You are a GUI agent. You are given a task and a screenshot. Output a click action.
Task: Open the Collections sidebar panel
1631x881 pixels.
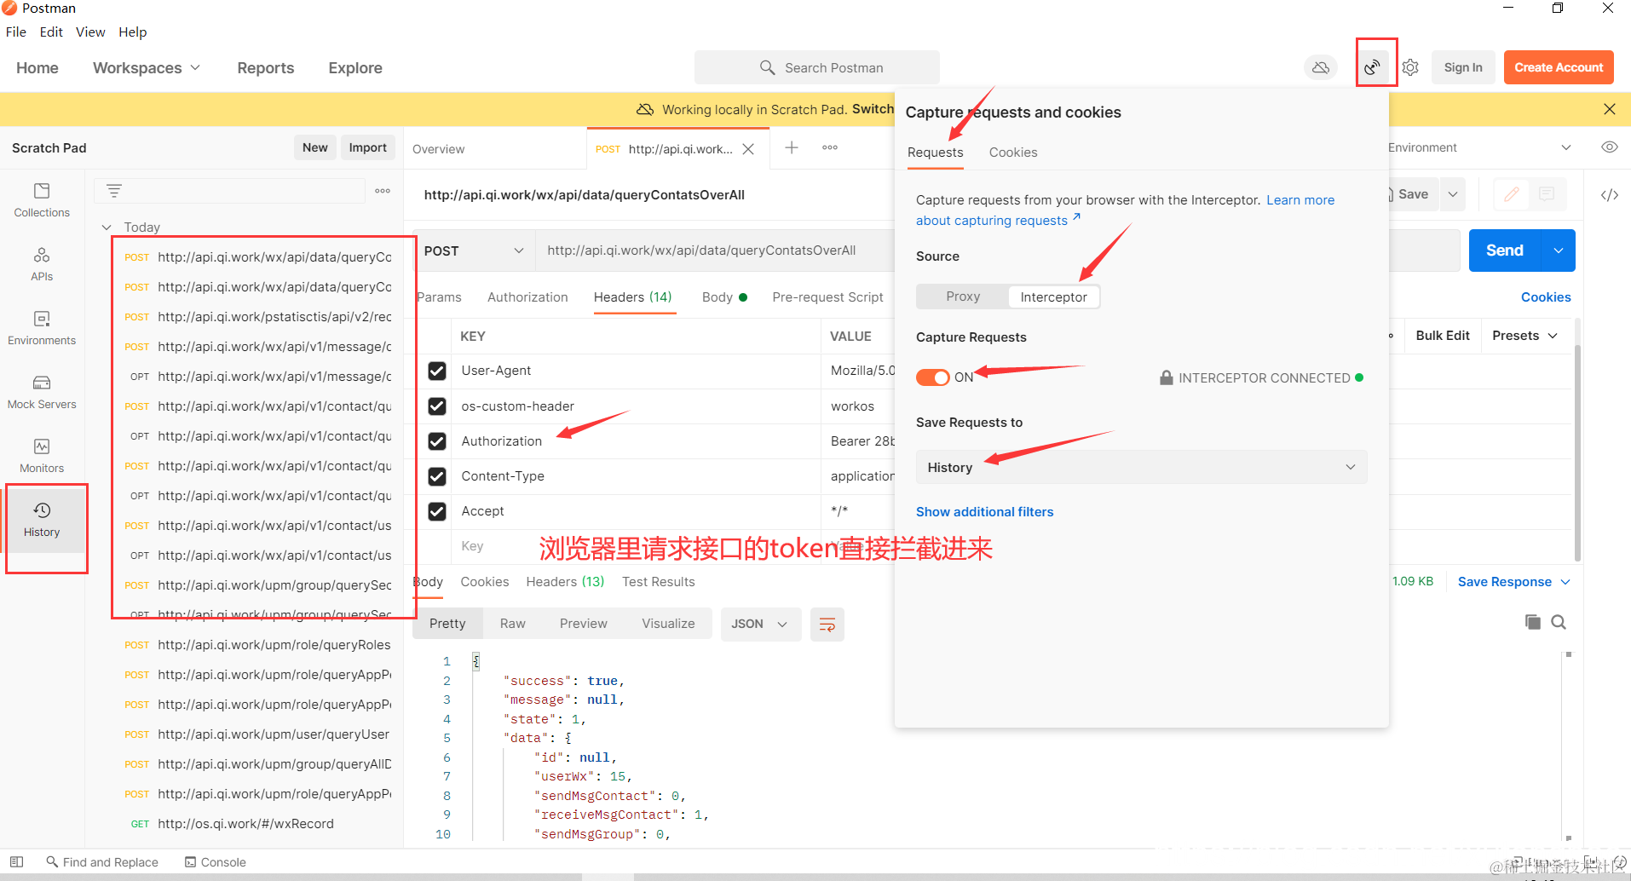[42, 200]
